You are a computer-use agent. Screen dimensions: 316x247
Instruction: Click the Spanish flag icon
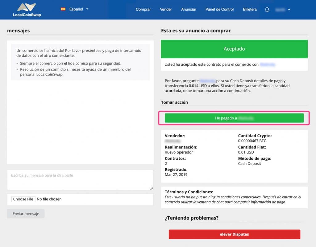(x=63, y=9)
